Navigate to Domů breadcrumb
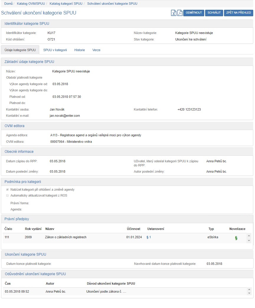Image resolution: width=255 pixels, height=308 pixels. [x=8, y=4]
